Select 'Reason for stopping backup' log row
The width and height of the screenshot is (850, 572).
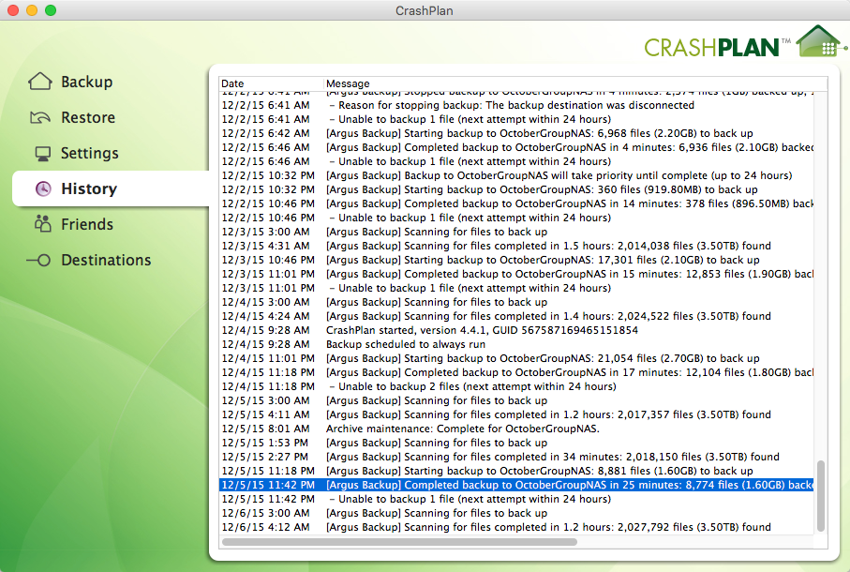click(x=516, y=105)
